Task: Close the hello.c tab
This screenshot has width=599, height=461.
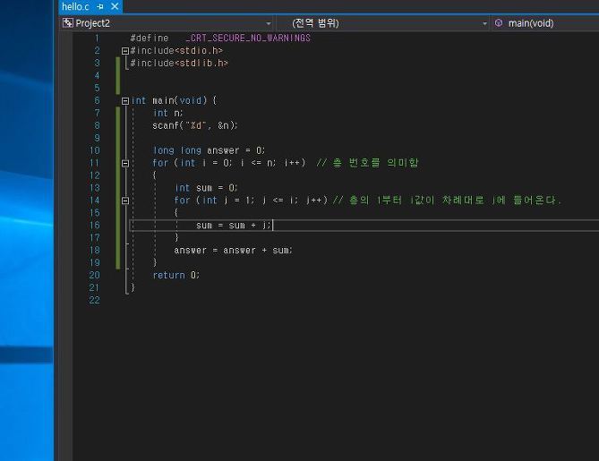Action: (x=115, y=6)
